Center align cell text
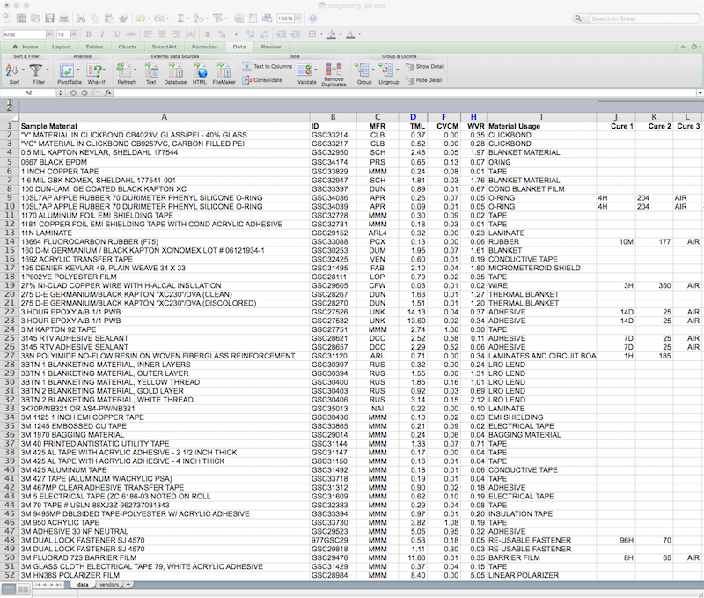Viewport: 704px width, 598px height. pyautogui.click(x=162, y=34)
